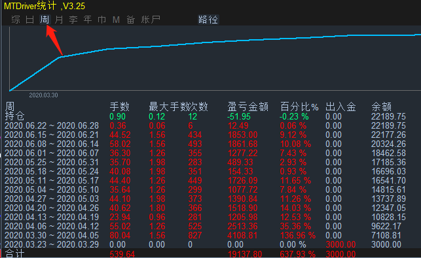
Task: Click the 路径 path button
Action: click(x=208, y=20)
